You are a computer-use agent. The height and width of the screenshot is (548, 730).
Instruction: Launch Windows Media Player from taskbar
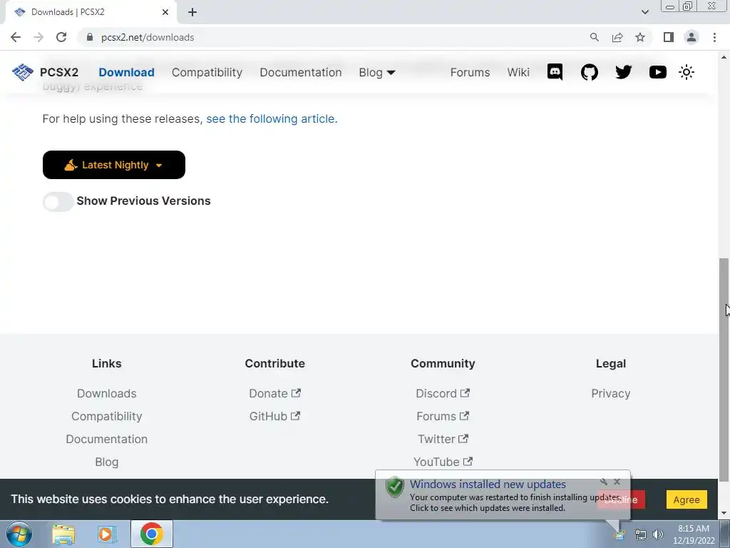click(107, 534)
